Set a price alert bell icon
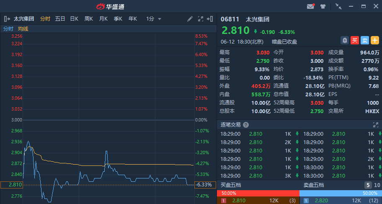The height and width of the screenshot is (204, 382). click(344, 40)
